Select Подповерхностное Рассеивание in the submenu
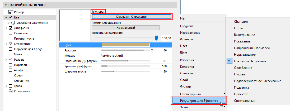Screen dimensions: 290x111 pyautogui.click(x=257, y=81)
